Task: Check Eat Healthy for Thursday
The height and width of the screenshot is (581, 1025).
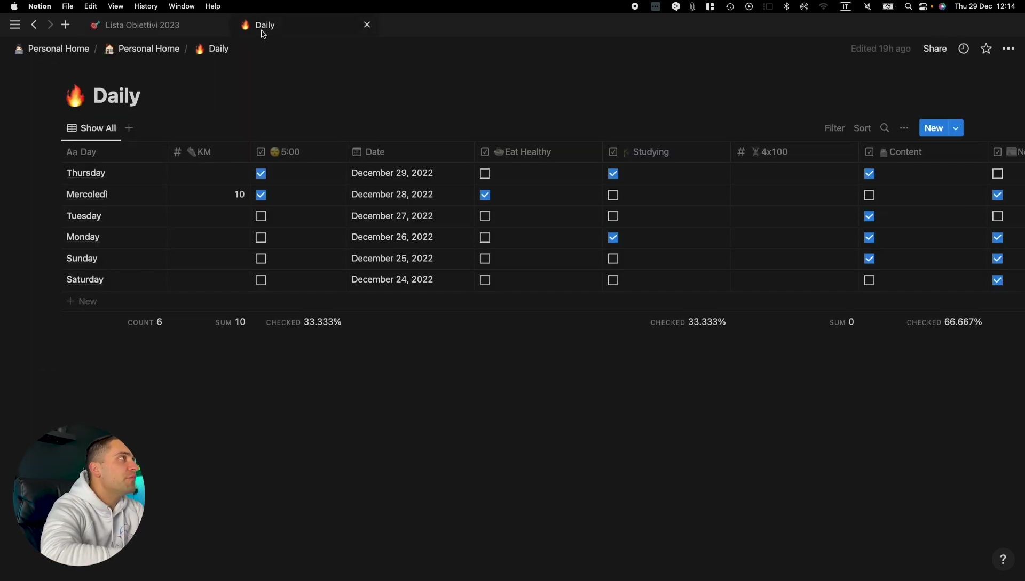Action: click(485, 174)
